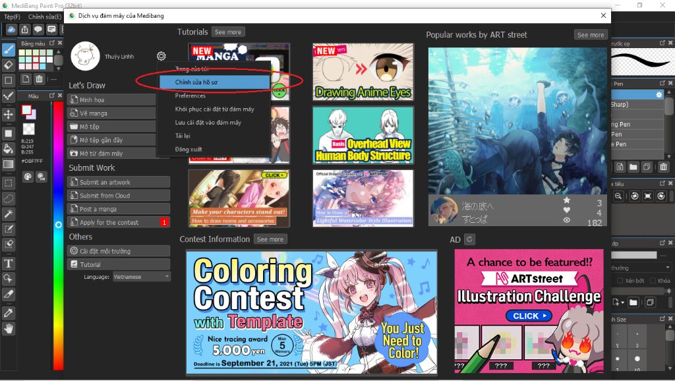Expand the add layer dropdown arrow

(623, 303)
